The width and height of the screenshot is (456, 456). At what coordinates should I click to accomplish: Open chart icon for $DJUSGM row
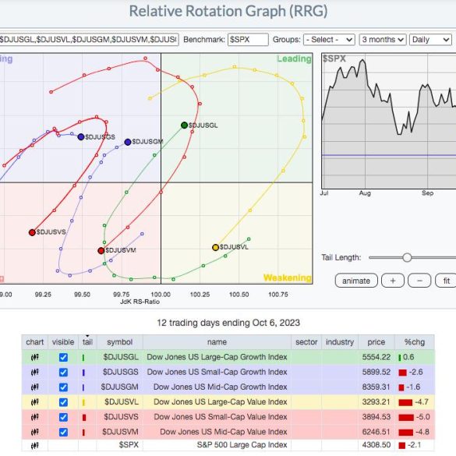tap(34, 387)
